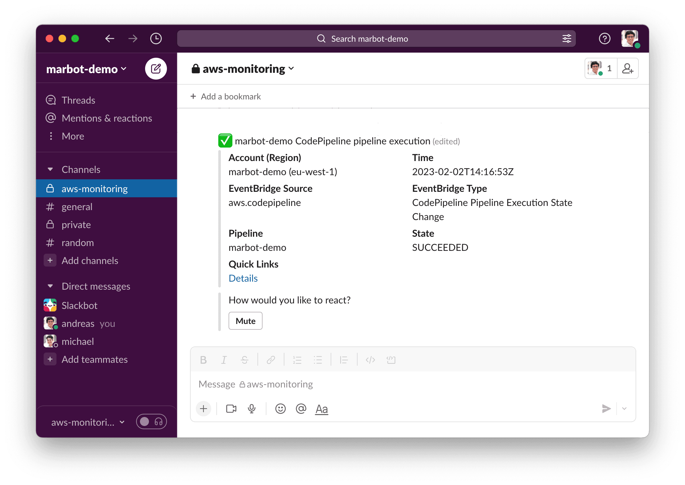Image resolution: width=685 pixels, height=485 pixels.
Task: Open aws-monitoring channel details dropdown
Action: pos(243,69)
